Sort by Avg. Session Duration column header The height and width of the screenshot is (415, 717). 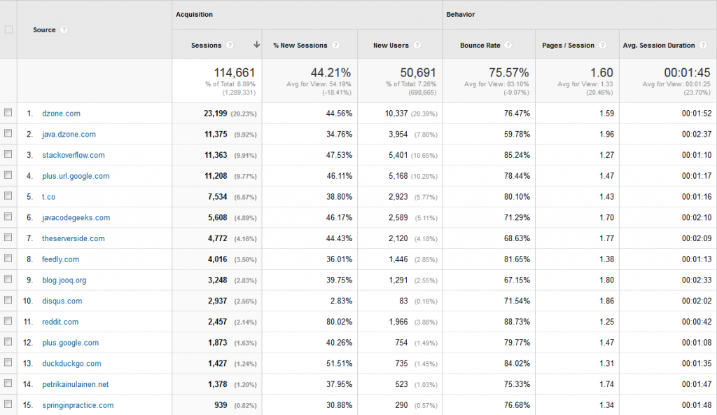click(x=658, y=45)
